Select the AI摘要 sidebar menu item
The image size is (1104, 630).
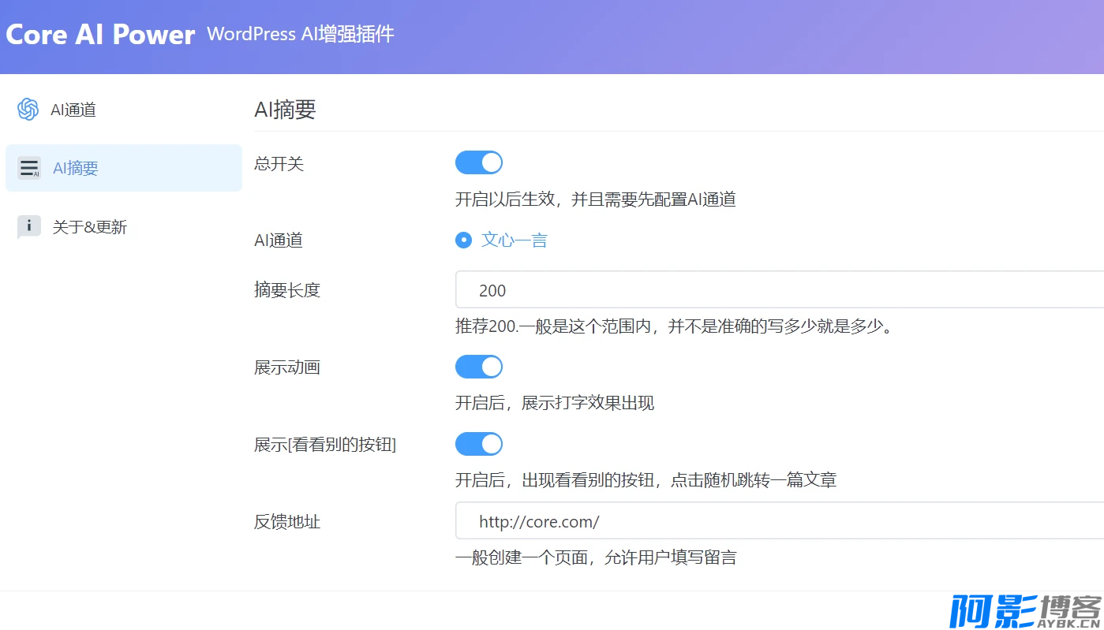124,168
